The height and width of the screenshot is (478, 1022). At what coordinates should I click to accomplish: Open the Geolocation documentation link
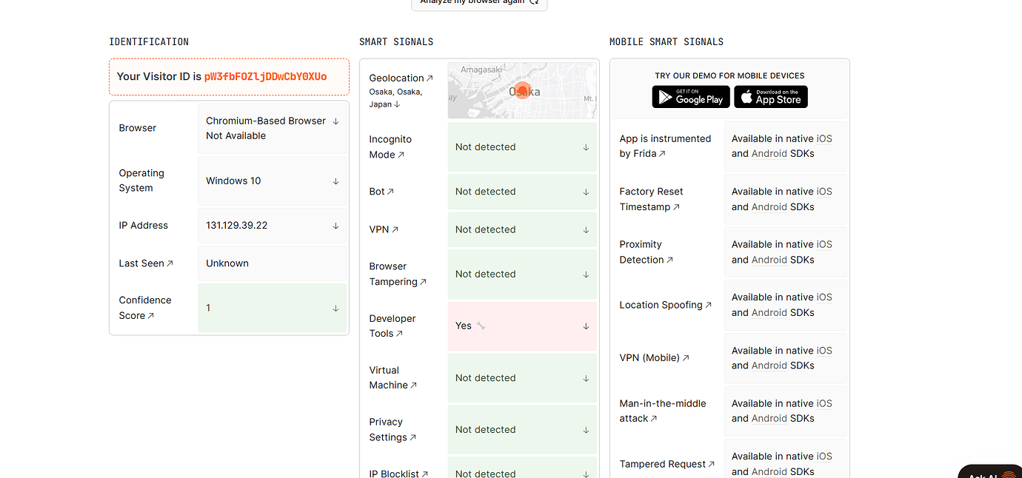point(401,78)
